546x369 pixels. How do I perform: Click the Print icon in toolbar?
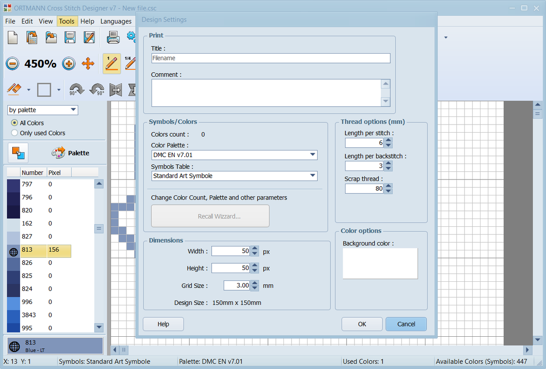pyautogui.click(x=113, y=37)
